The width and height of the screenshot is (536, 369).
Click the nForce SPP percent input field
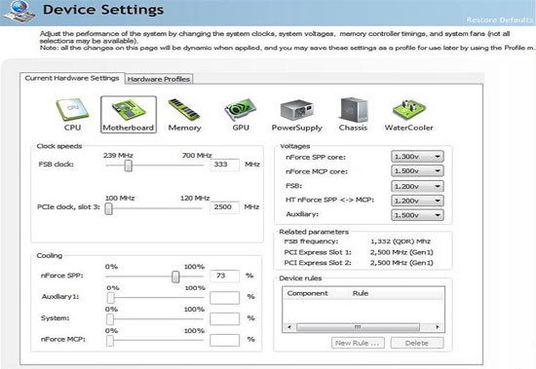(x=224, y=276)
